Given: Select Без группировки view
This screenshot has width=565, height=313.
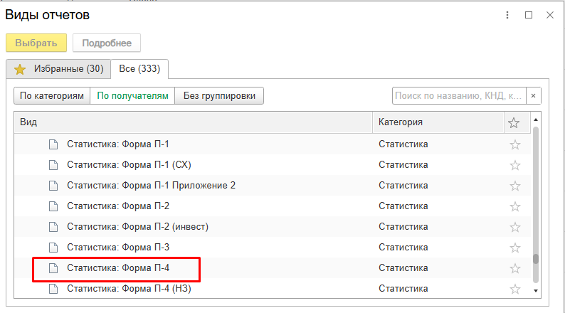Looking at the screenshot, I should [219, 96].
